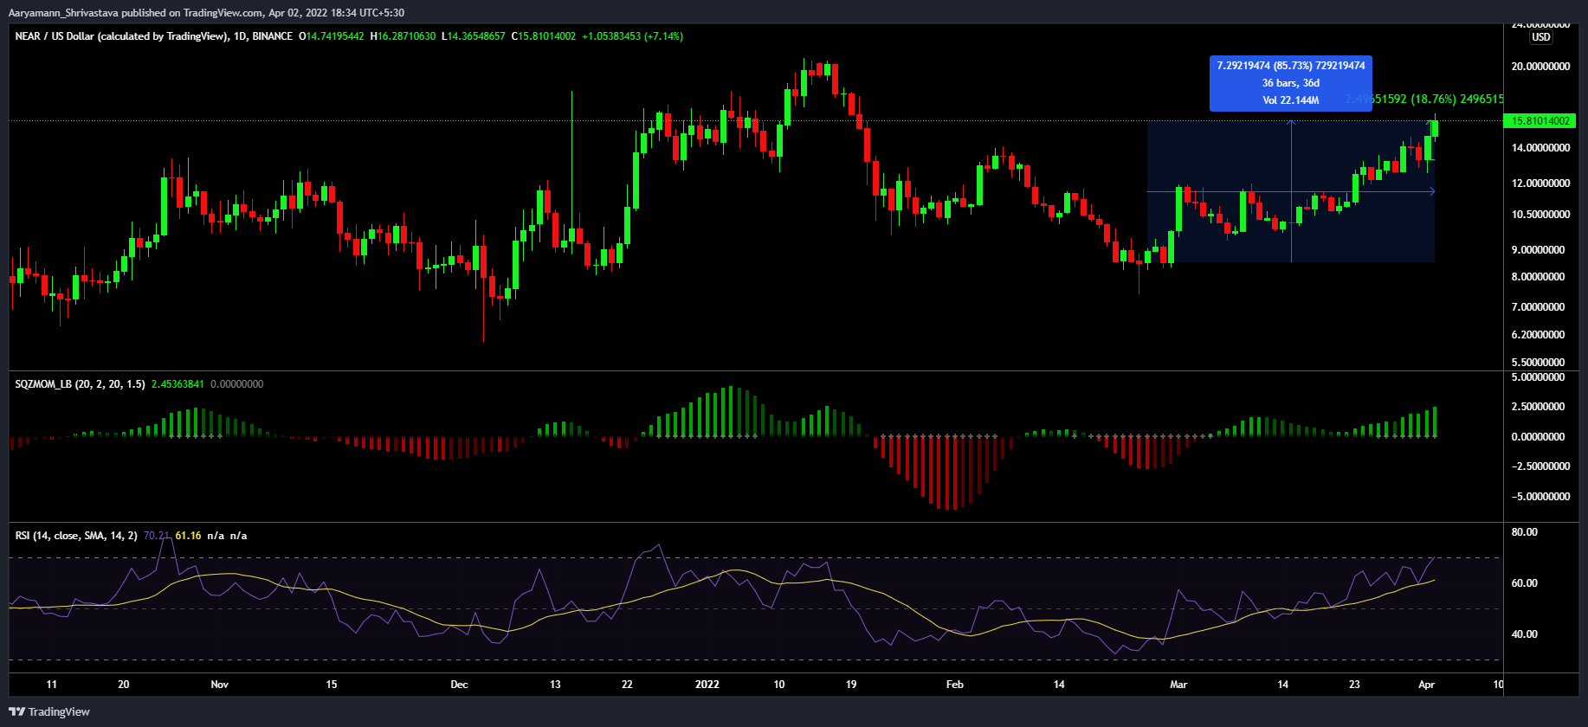Click the TradingView logo icon

pos(16,711)
